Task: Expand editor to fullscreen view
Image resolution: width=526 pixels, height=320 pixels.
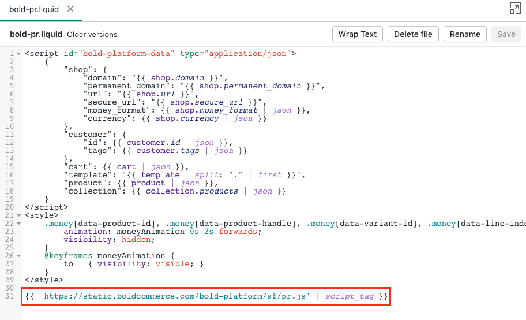Action: pos(515,8)
